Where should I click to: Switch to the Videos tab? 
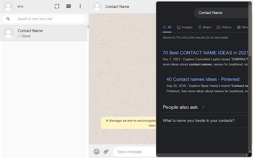224,27
